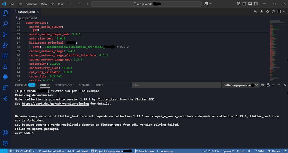Open the Run and Debug view
Image resolution: width=288 pixels, height=153 pixels.
[5, 45]
